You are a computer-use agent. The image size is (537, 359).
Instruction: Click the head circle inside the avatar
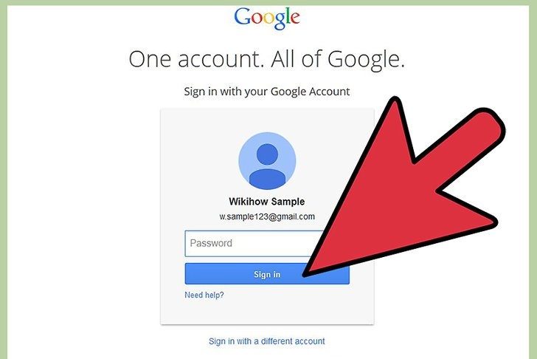[x=267, y=154]
